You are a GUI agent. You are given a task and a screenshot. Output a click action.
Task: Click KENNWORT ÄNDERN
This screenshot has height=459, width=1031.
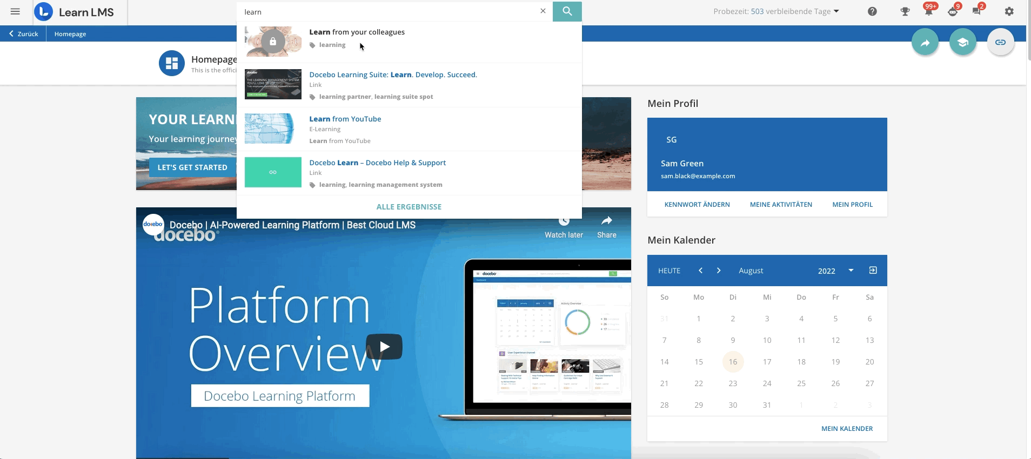click(x=697, y=204)
